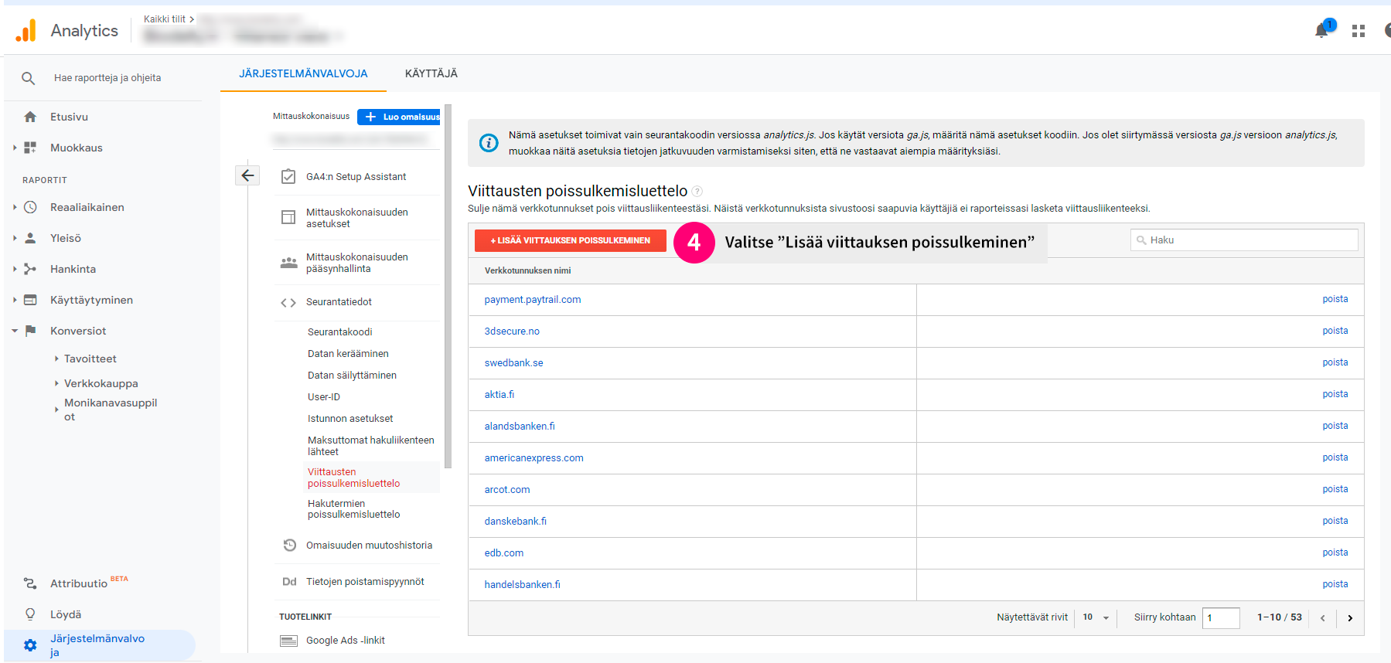1391x663 pixels.
Task: Click the Google Ads links icon
Action: pyautogui.click(x=288, y=641)
